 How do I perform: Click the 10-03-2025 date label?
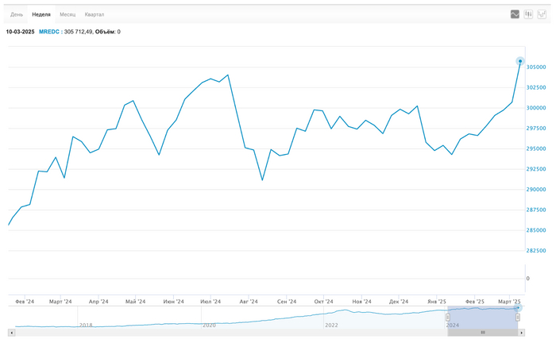tap(19, 32)
